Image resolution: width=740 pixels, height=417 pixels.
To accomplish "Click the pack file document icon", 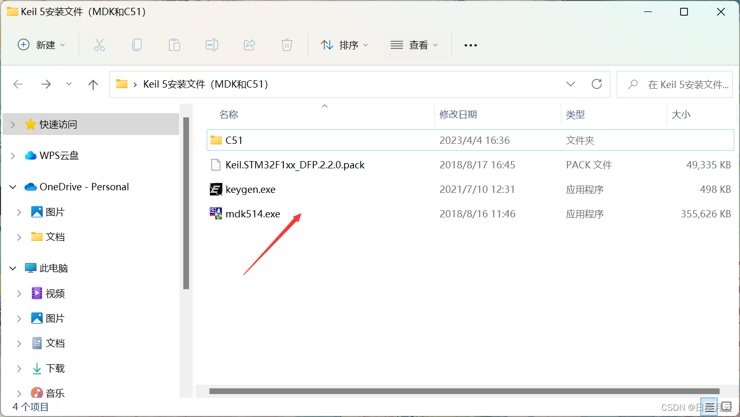I will pos(216,165).
